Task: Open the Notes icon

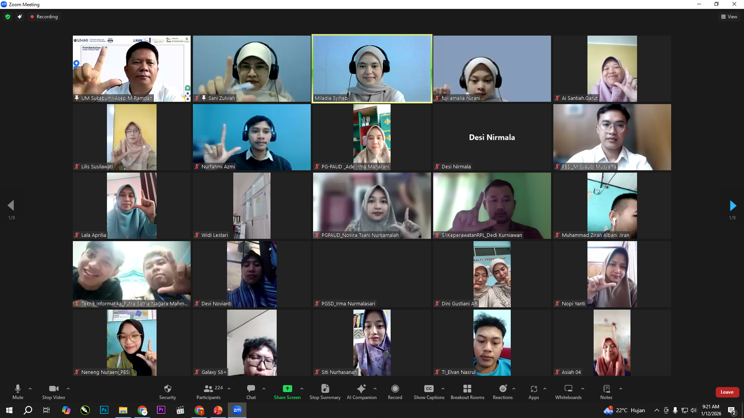Action: pyautogui.click(x=606, y=389)
